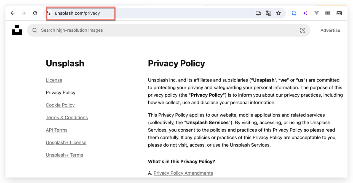The height and width of the screenshot is (183, 353).
Task: Click the sparkle AI extension icon
Action: (x=305, y=13)
